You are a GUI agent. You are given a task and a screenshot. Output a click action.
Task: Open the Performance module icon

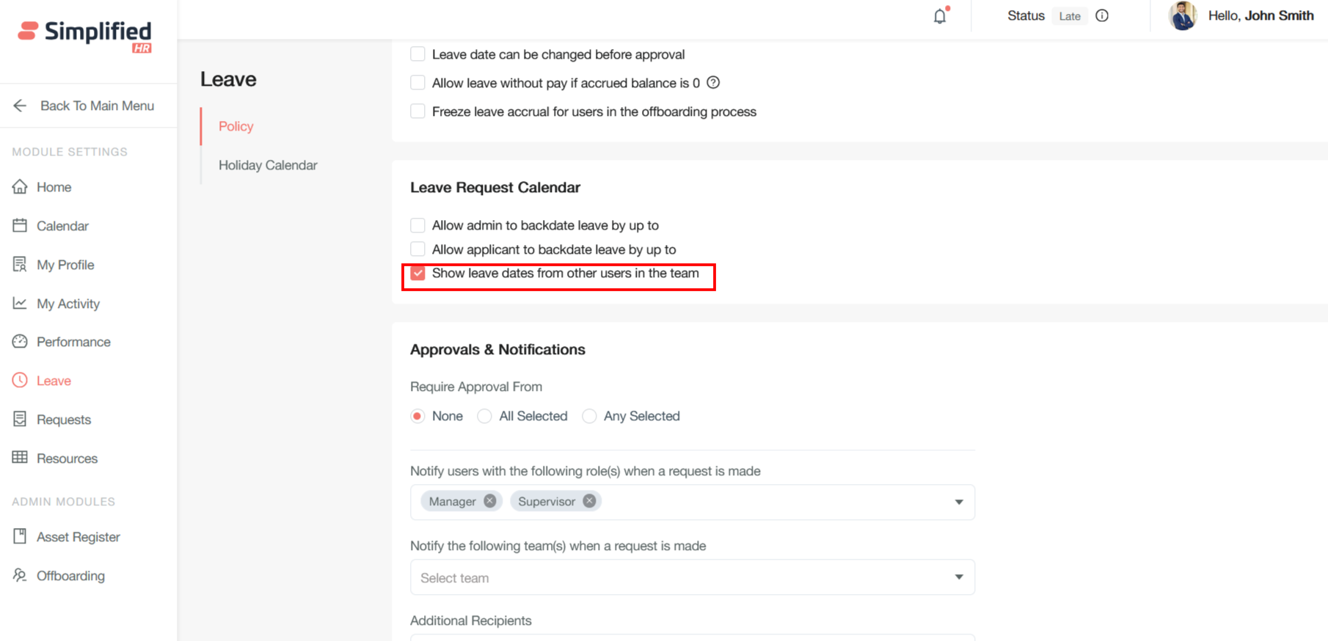(20, 342)
